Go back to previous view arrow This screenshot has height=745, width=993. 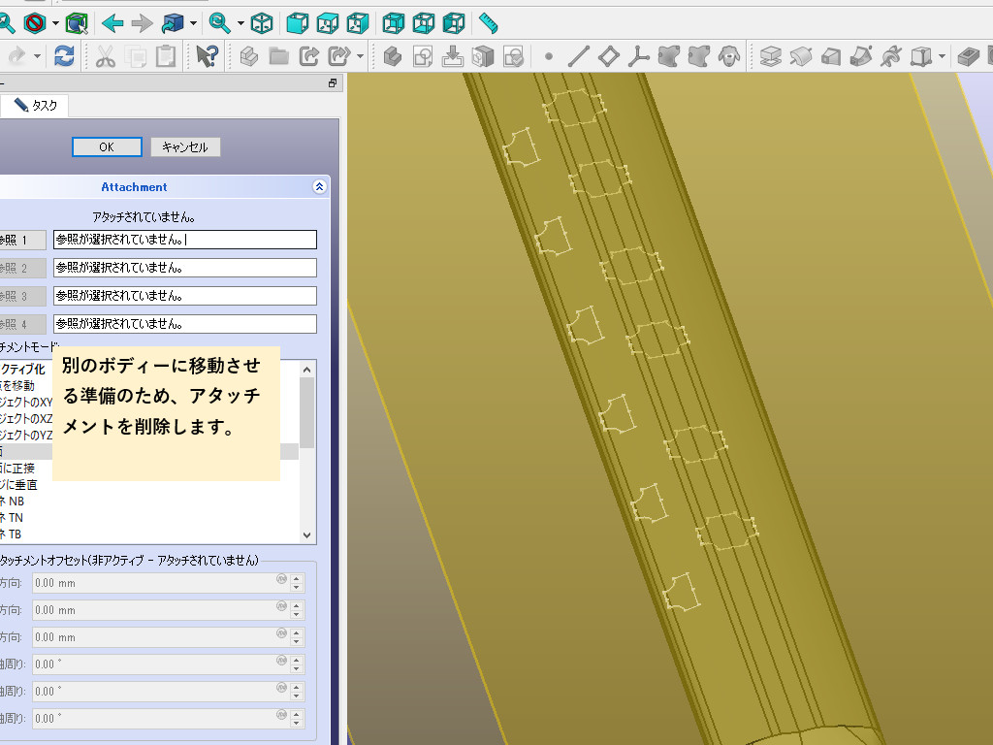[x=112, y=22]
